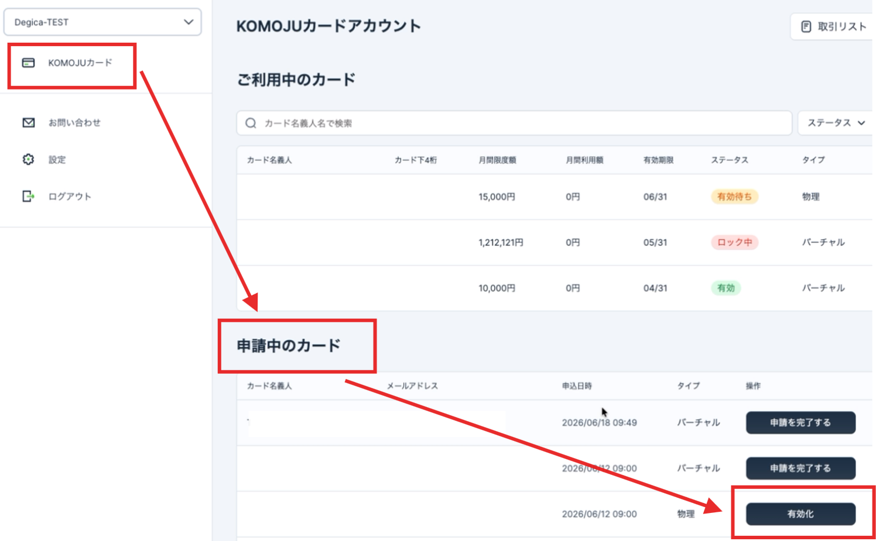Click the ログアウト exit icon

(28, 196)
